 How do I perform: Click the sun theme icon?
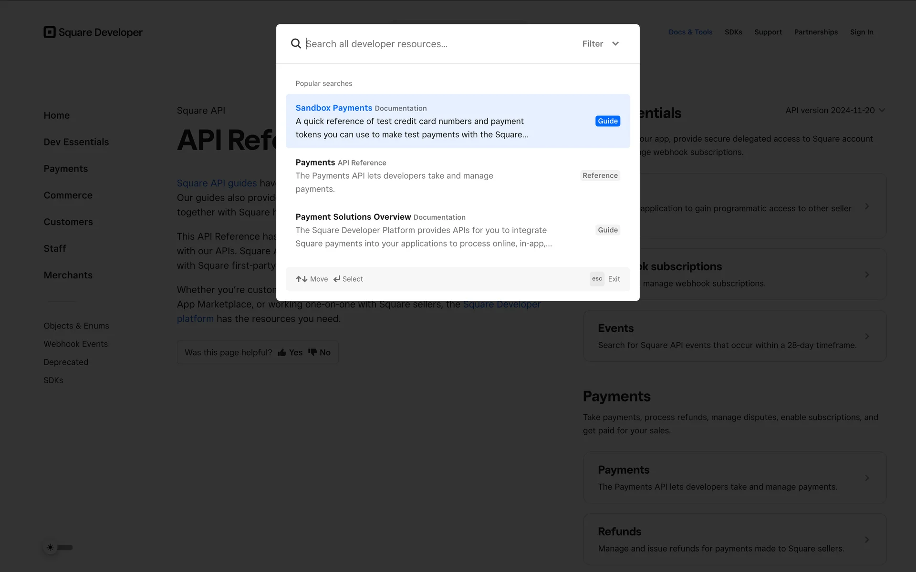pos(51,547)
